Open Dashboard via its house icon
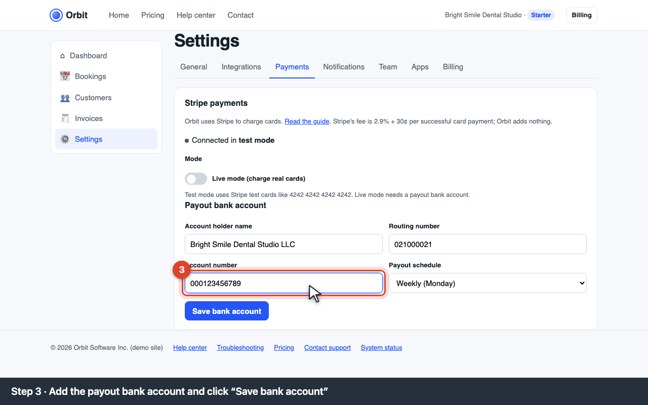Viewport: 648px width, 405px height. (63, 56)
